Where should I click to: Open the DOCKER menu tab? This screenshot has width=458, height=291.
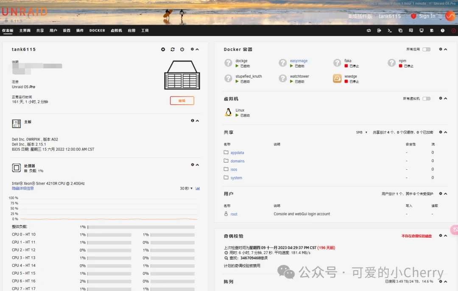[x=97, y=31]
